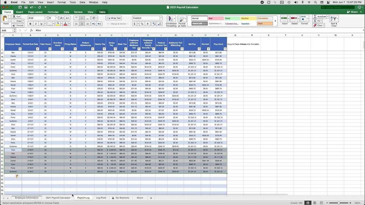The width and height of the screenshot is (365, 205).
Task: Open the font size dropdown
Action: click(56, 18)
